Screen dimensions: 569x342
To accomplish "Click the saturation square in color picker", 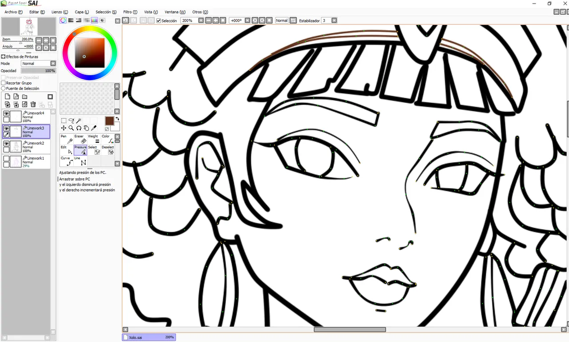I will (x=90, y=53).
